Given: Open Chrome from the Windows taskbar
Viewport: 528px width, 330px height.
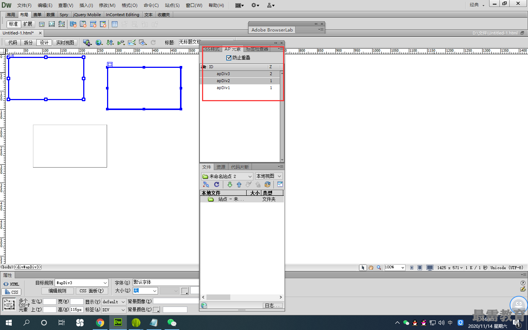Looking at the screenshot, I should (x=100, y=323).
